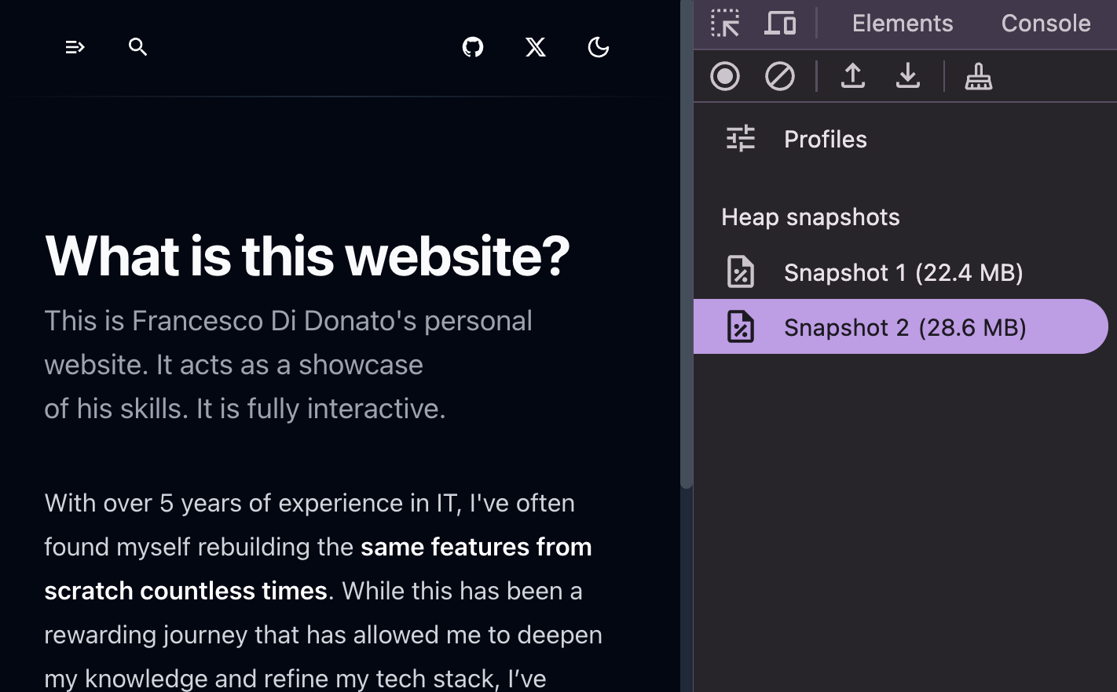The width and height of the screenshot is (1117, 692).
Task: Click the clear all profiles icon
Action: 780,77
